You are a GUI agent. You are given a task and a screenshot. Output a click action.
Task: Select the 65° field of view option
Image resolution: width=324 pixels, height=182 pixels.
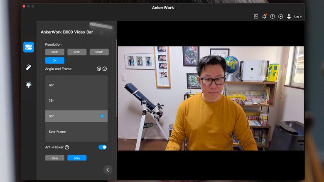tap(76, 85)
